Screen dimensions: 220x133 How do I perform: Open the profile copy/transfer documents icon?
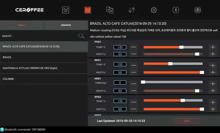point(110,10)
